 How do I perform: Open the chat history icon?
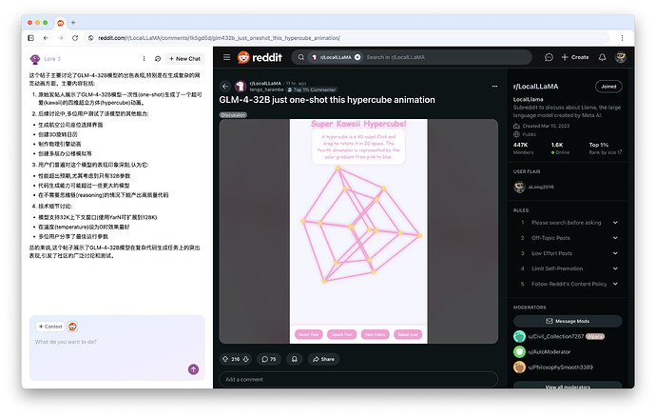(x=158, y=59)
